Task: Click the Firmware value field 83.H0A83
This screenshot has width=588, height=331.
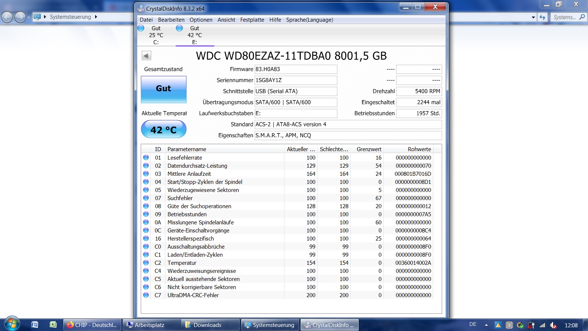Action: (296, 69)
